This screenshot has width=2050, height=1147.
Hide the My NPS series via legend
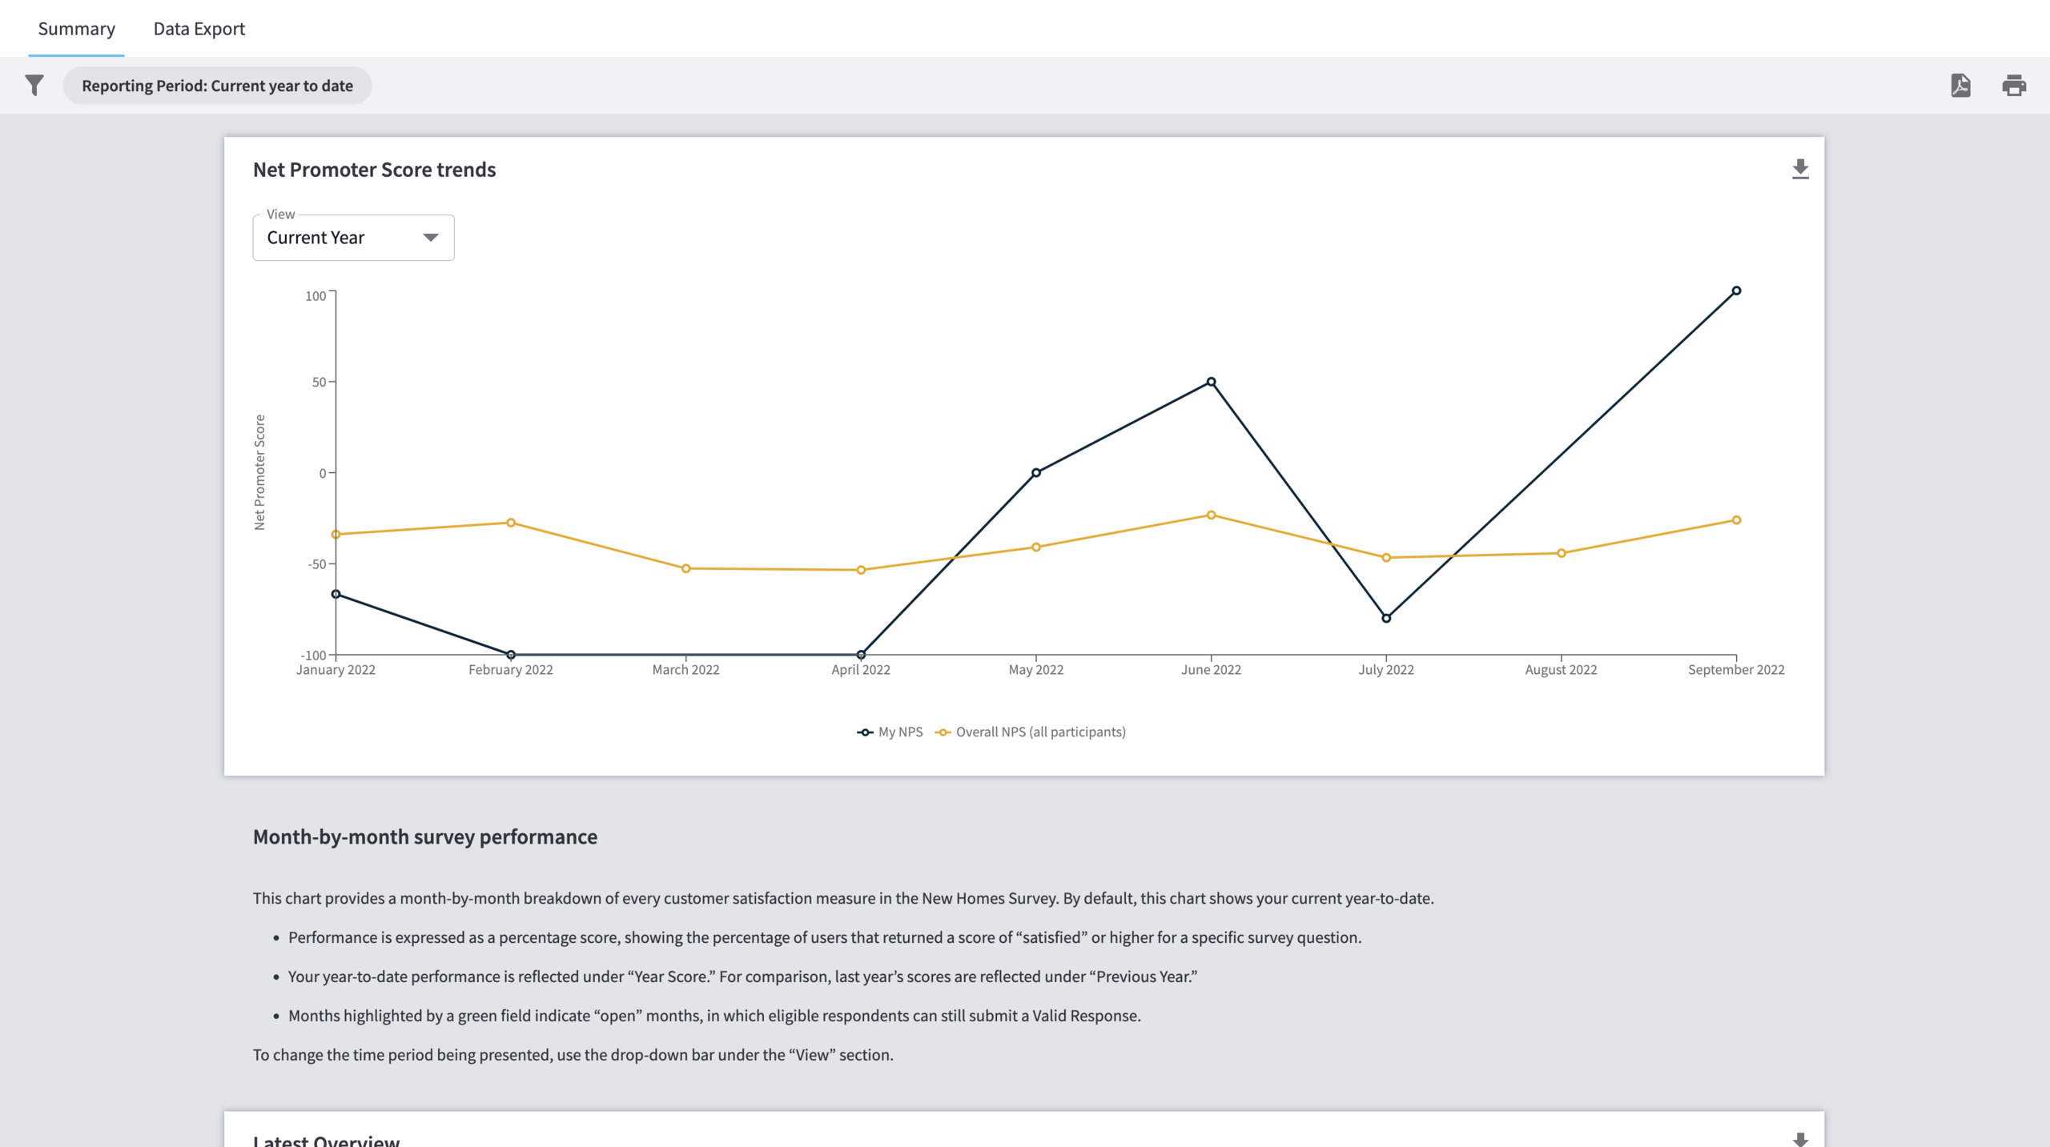(899, 731)
